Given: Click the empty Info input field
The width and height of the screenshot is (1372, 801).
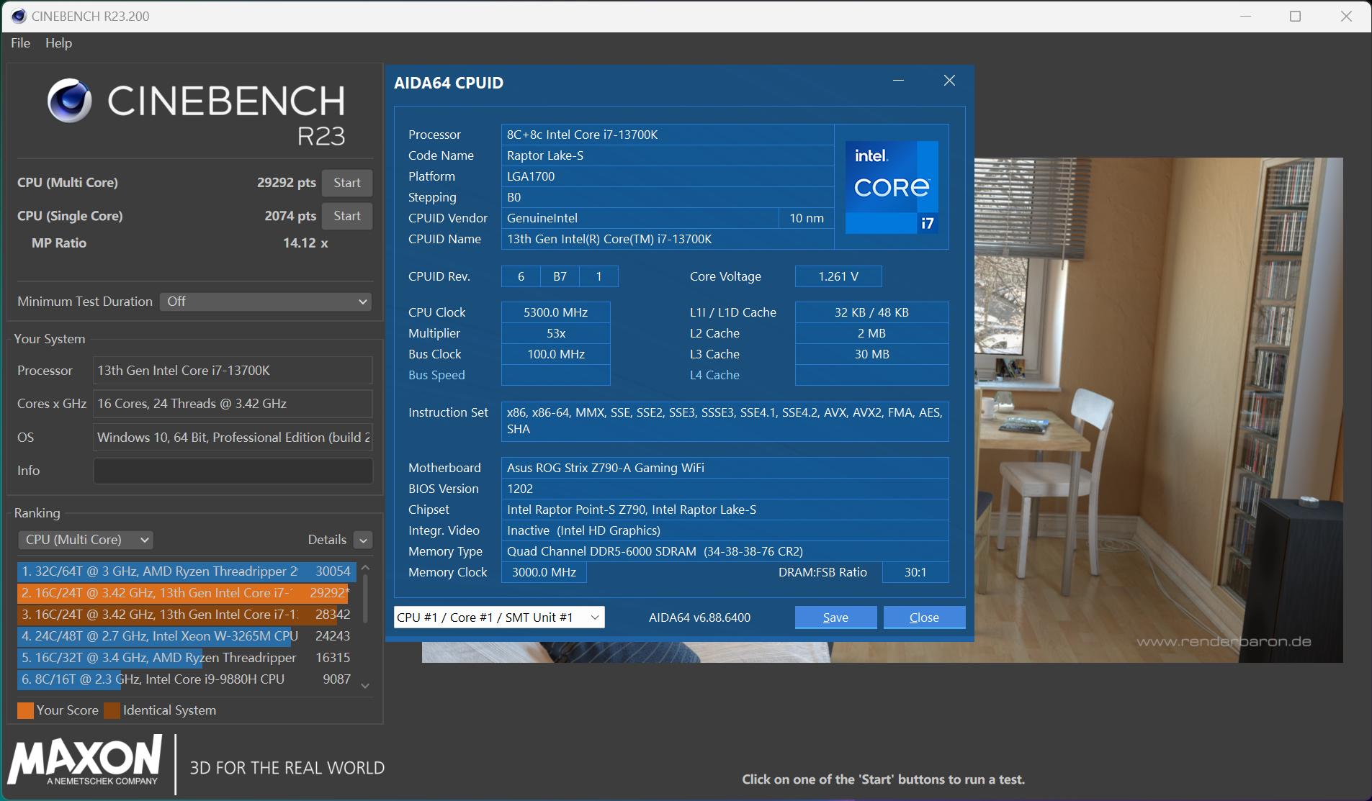Looking at the screenshot, I should click(233, 471).
